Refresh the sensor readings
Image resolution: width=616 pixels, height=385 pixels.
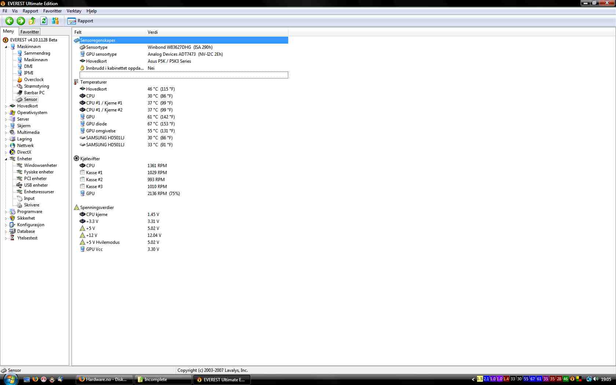(x=44, y=21)
